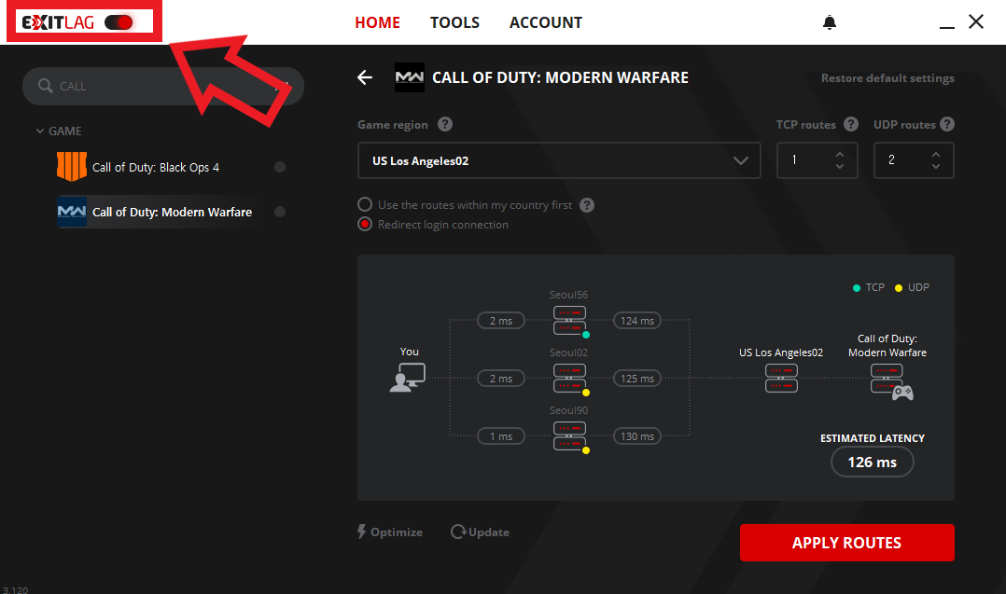Click Restore default settings
Image resolution: width=1006 pixels, height=594 pixels.
pyautogui.click(x=887, y=78)
